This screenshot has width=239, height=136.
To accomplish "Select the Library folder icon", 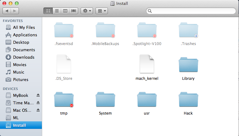I will tap(188, 65).
